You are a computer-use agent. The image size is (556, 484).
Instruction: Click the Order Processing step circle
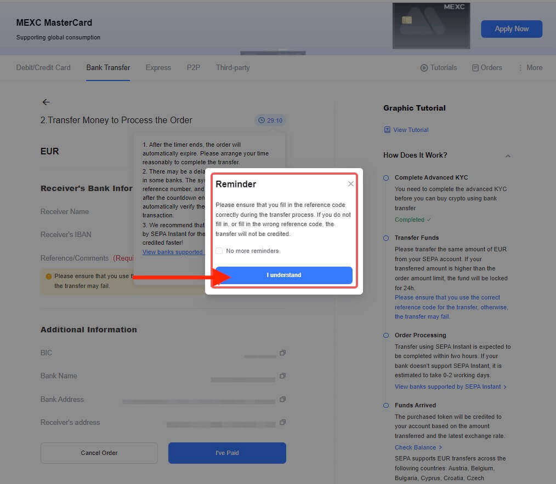[386, 335]
